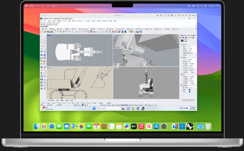The height and width of the screenshot is (151, 244).
Task: Uncheck the wallpaper Gray checkbox
Action: [190, 92]
